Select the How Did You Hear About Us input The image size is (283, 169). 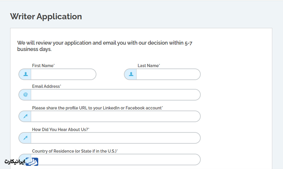[x=116, y=138]
